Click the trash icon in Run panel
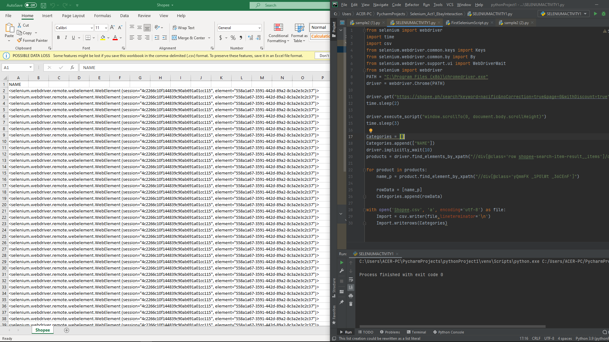This screenshot has width=609, height=342. click(x=351, y=304)
